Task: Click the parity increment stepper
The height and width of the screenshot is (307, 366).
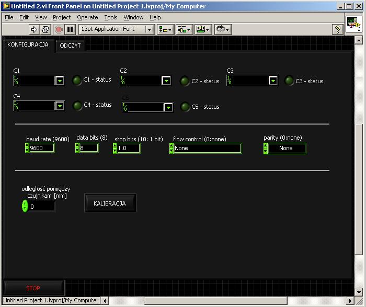Action: (266, 146)
